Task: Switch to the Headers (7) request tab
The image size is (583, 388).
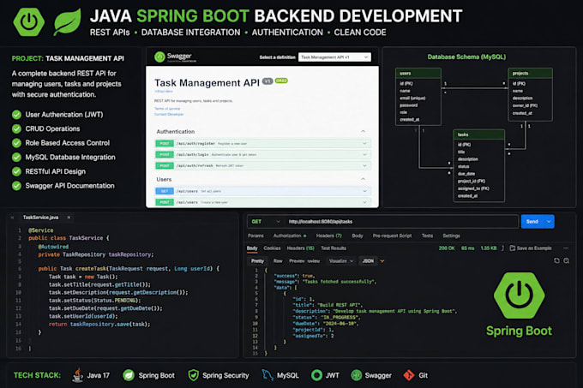Action: pyautogui.click(x=328, y=236)
